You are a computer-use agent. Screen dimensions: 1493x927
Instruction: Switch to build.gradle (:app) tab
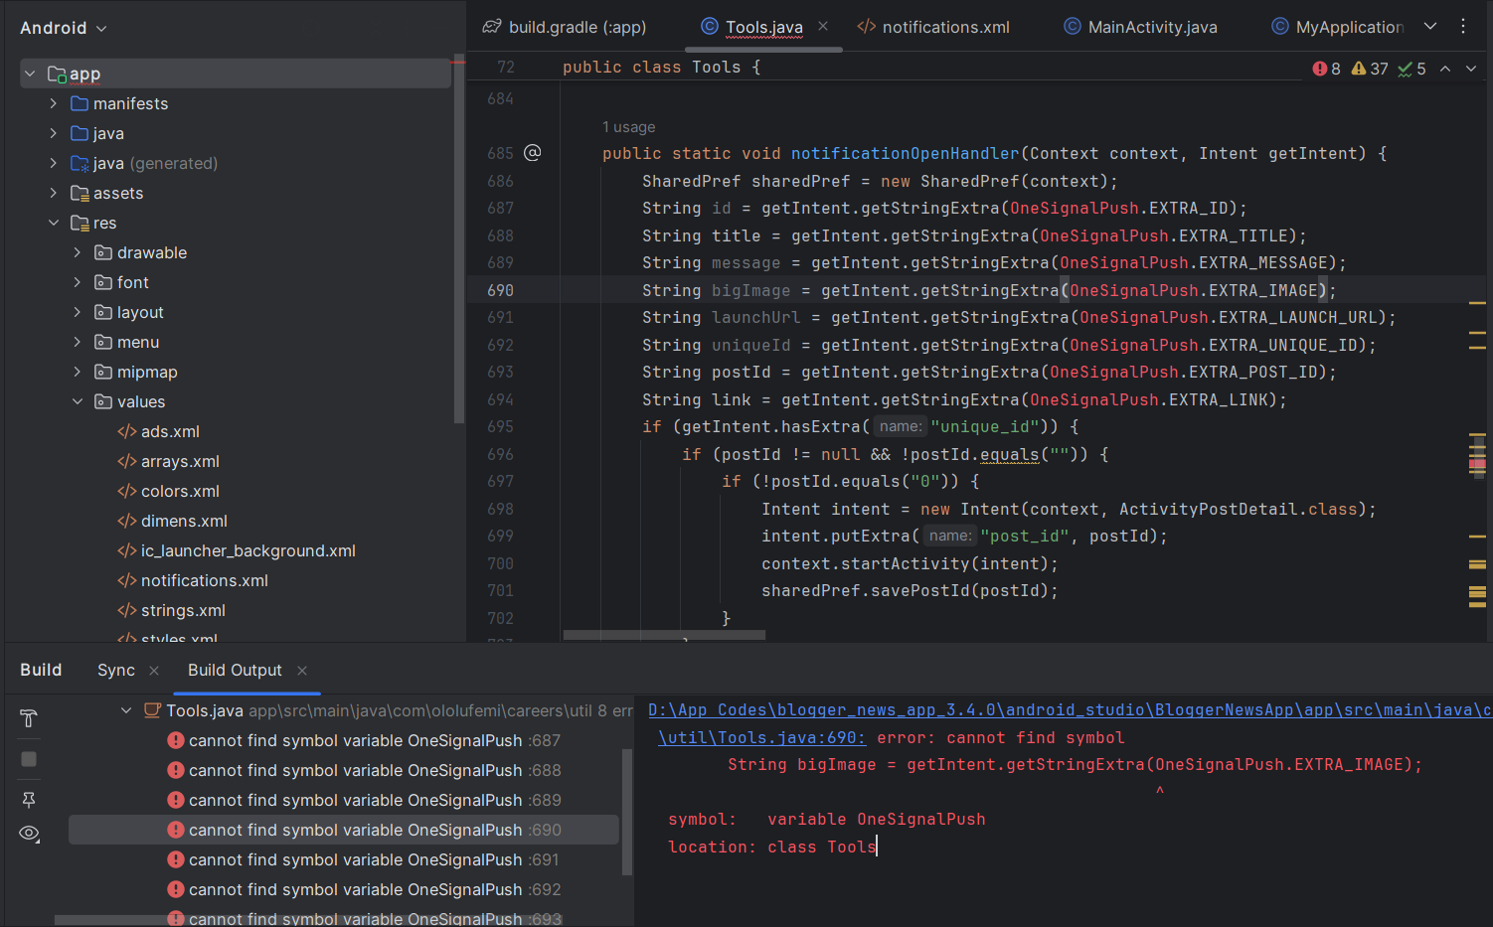click(x=565, y=27)
